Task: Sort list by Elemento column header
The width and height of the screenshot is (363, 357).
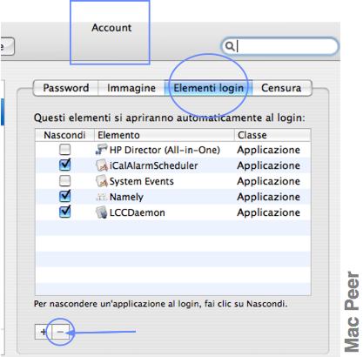Action: [165, 135]
